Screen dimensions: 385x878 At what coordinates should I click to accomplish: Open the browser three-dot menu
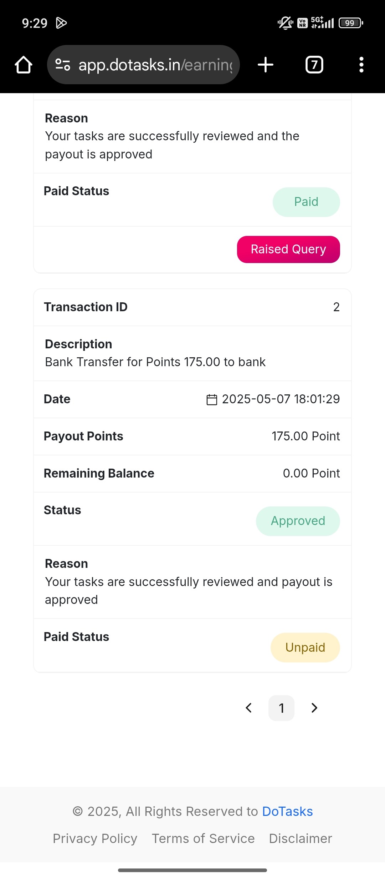(361, 65)
